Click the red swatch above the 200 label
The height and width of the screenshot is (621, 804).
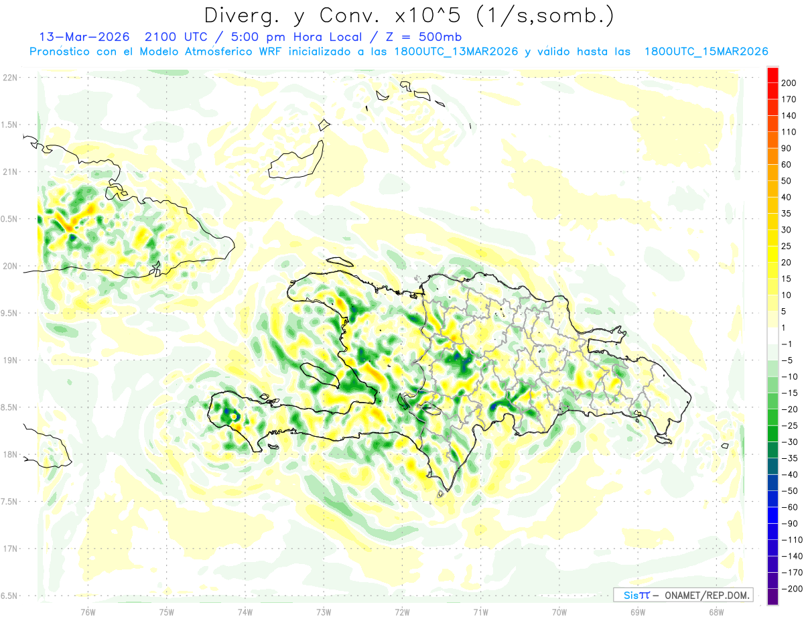coord(773,75)
